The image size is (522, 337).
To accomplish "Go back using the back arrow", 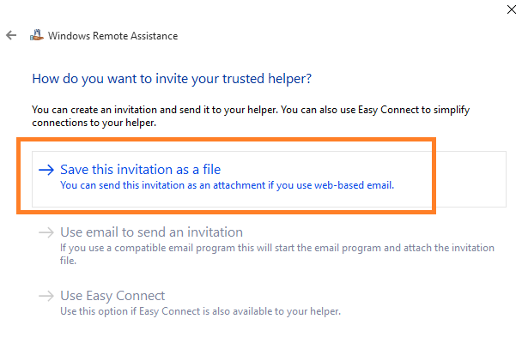I will (11, 35).
